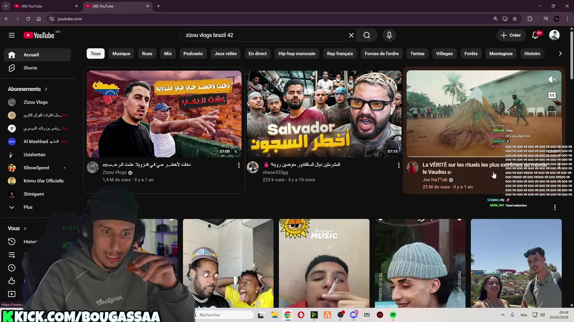Toggle captions on the Vaudou preview
The width and height of the screenshot is (574, 322).
[x=552, y=95]
